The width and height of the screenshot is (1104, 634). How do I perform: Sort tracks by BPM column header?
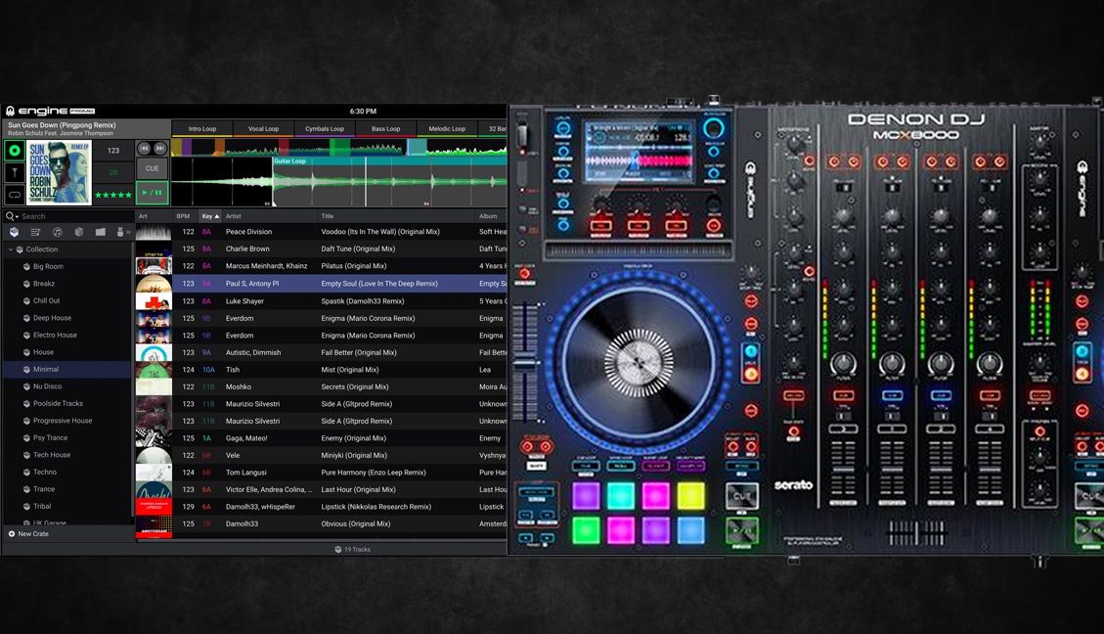[x=183, y=216]
